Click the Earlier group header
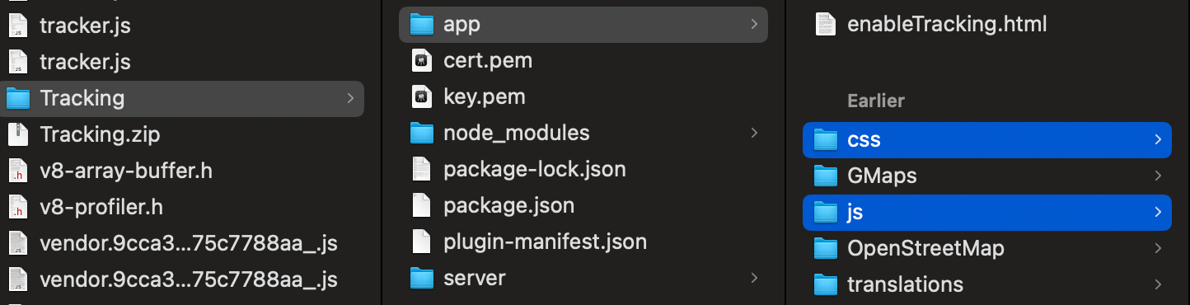1190x305 pixels. coord(876,101)
